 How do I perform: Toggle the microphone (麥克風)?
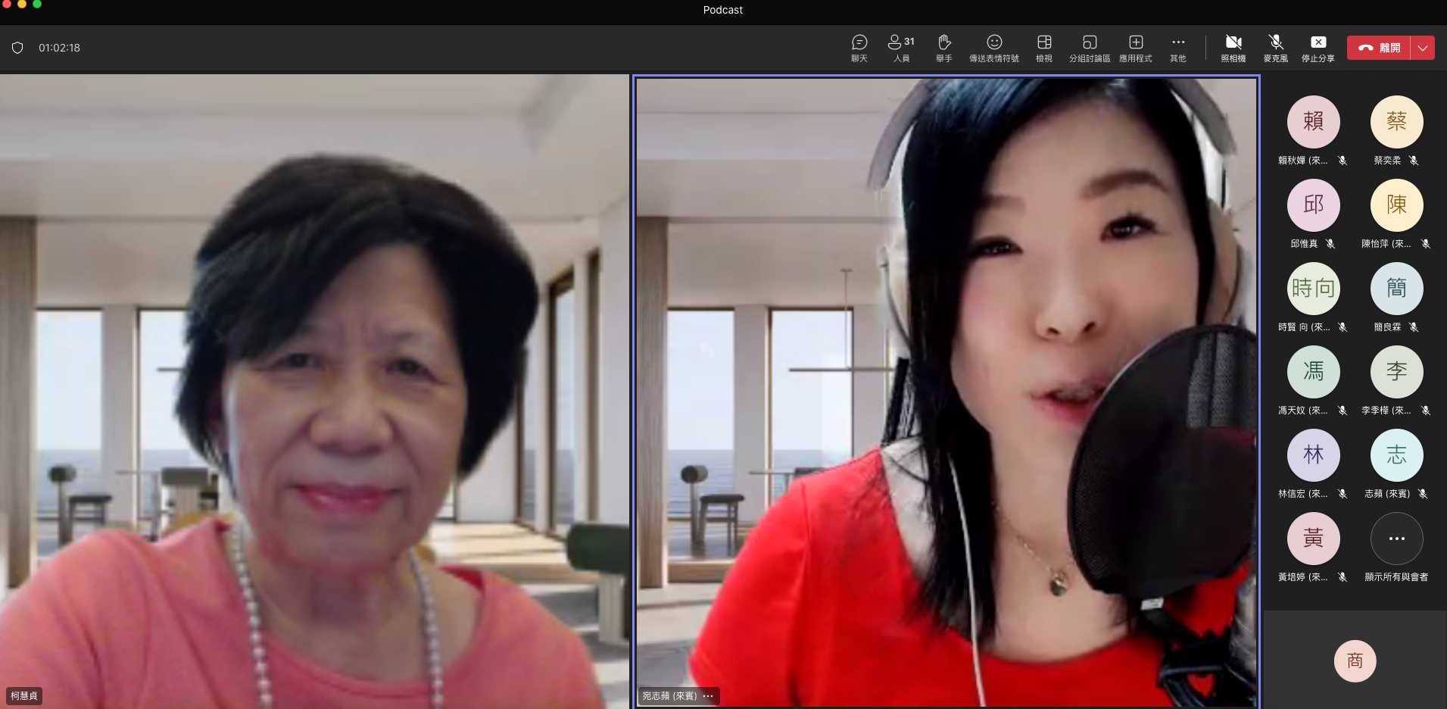point(1276,48)
